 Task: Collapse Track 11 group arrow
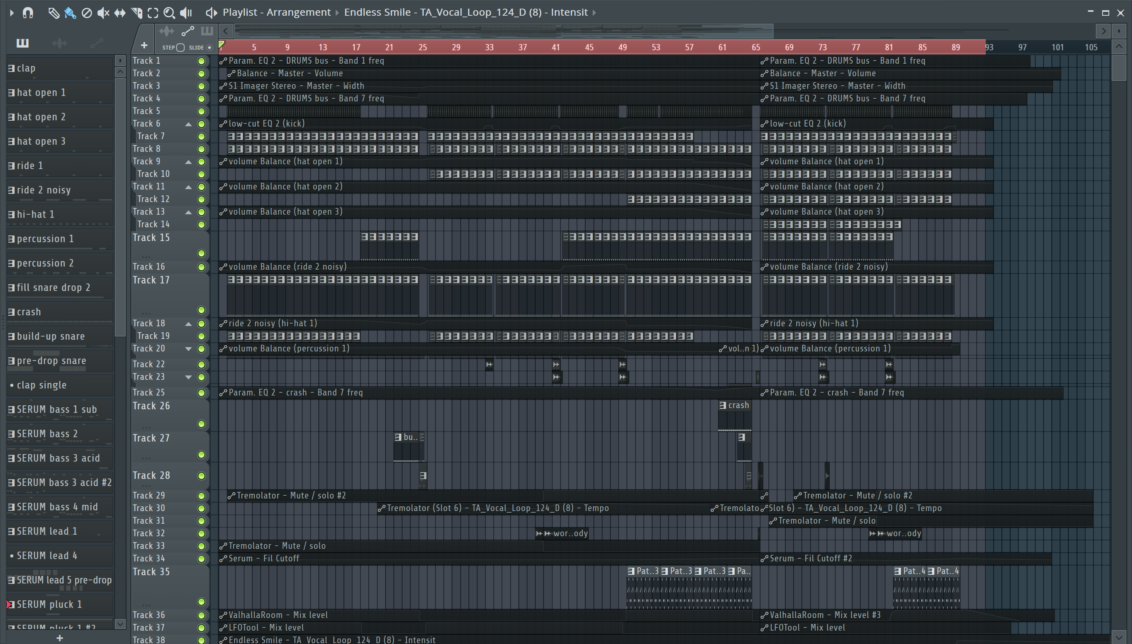point(188,187)
